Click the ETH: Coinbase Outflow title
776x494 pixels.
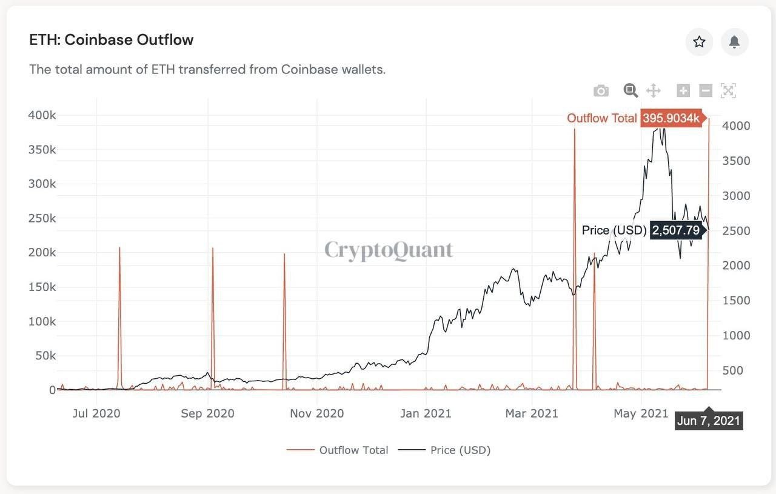point(112,40)
